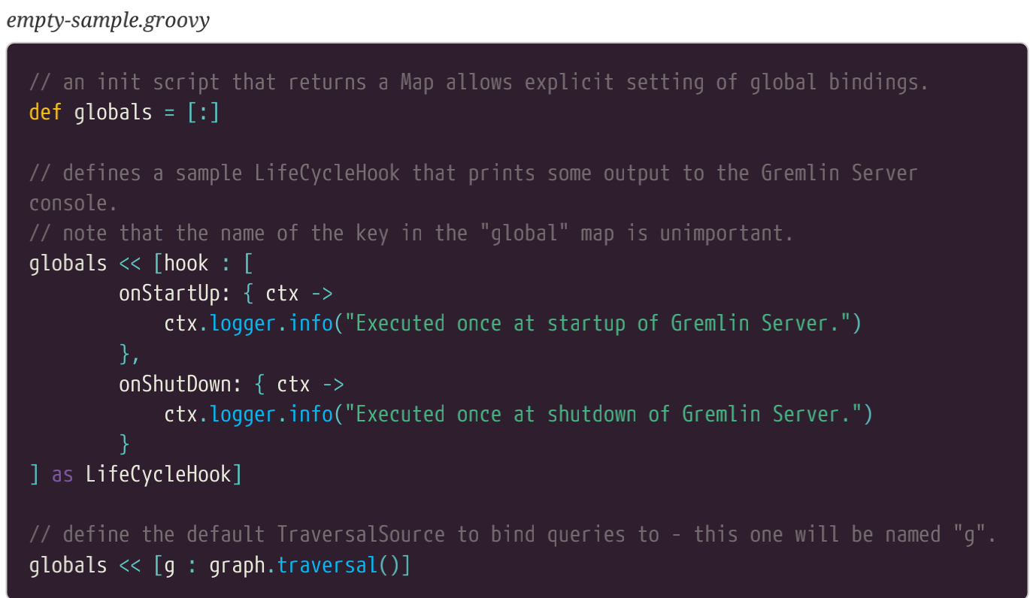
Task: Click the comment about "global" map key
Action: point(411,233)
